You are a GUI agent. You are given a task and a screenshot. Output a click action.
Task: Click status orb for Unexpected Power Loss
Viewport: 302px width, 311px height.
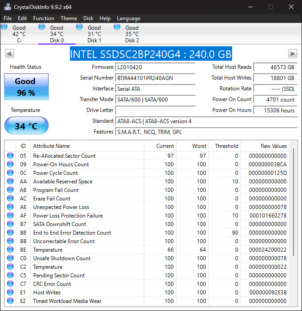coord(10,207)
